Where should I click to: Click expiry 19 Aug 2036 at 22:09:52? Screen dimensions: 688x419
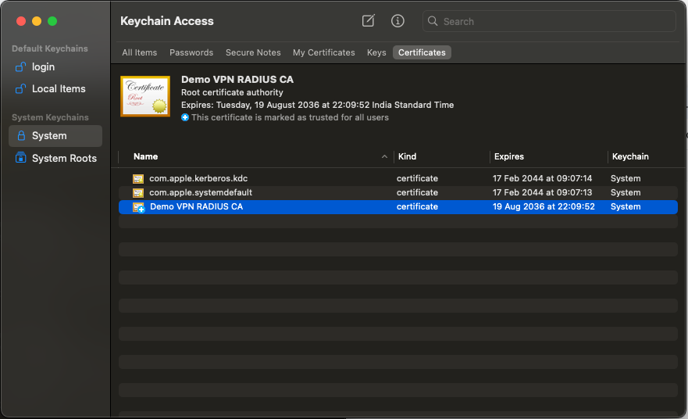coord(544,206)
